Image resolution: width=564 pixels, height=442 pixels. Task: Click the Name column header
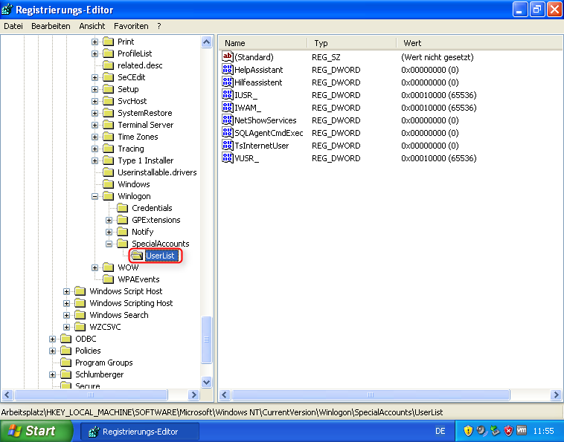263,43
